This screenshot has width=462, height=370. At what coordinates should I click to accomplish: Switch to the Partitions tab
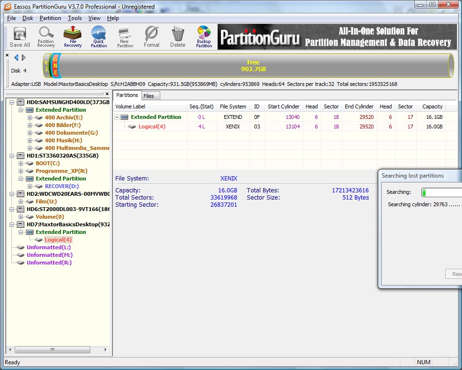[x=127, y=95]
